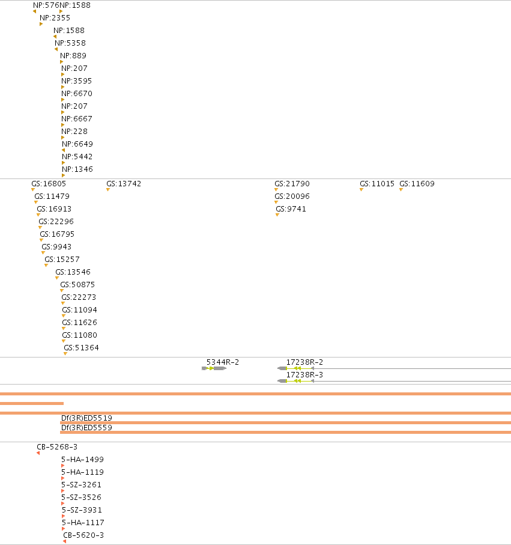Select the GS:9741 feature label
The width and height of the screenshot is (511, 545).
pos(291,209)
